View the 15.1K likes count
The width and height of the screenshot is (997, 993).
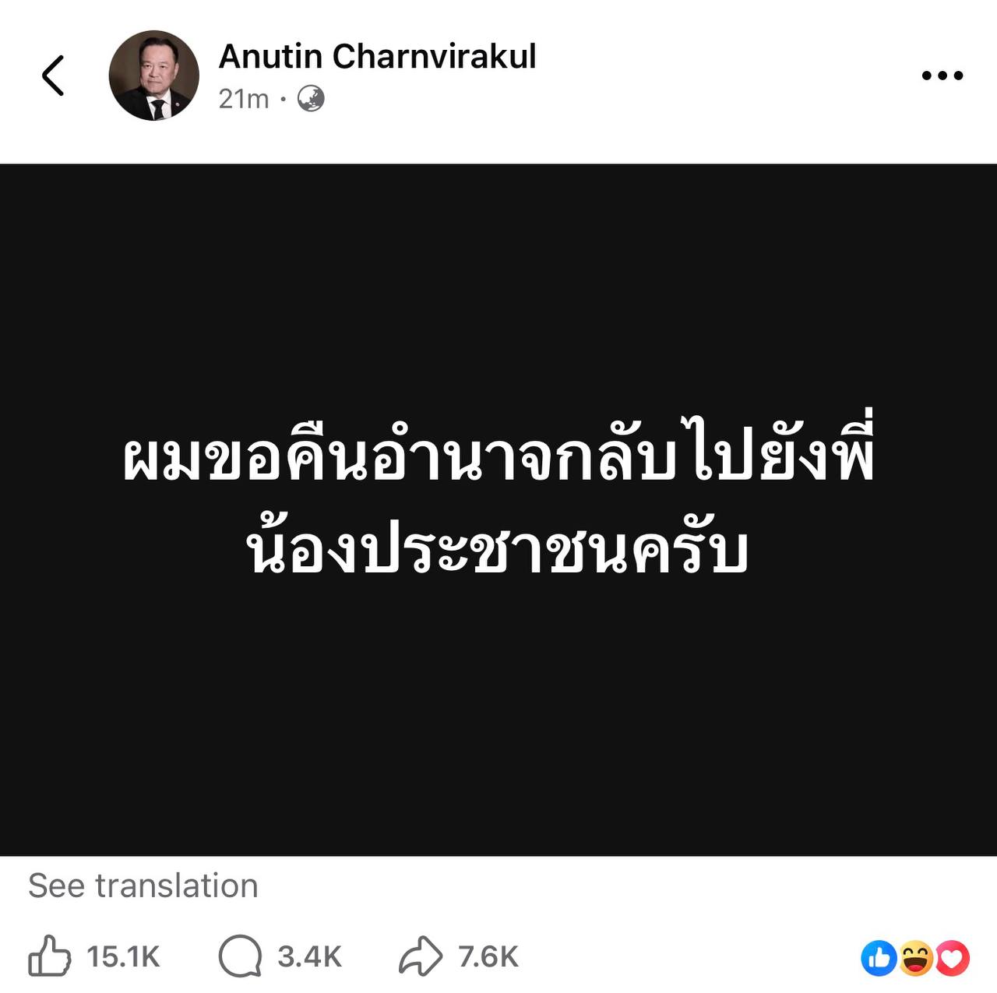(123, 956)
